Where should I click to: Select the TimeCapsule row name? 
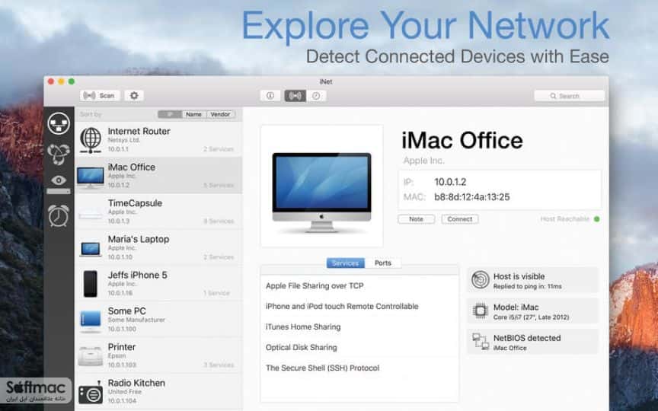135,203
